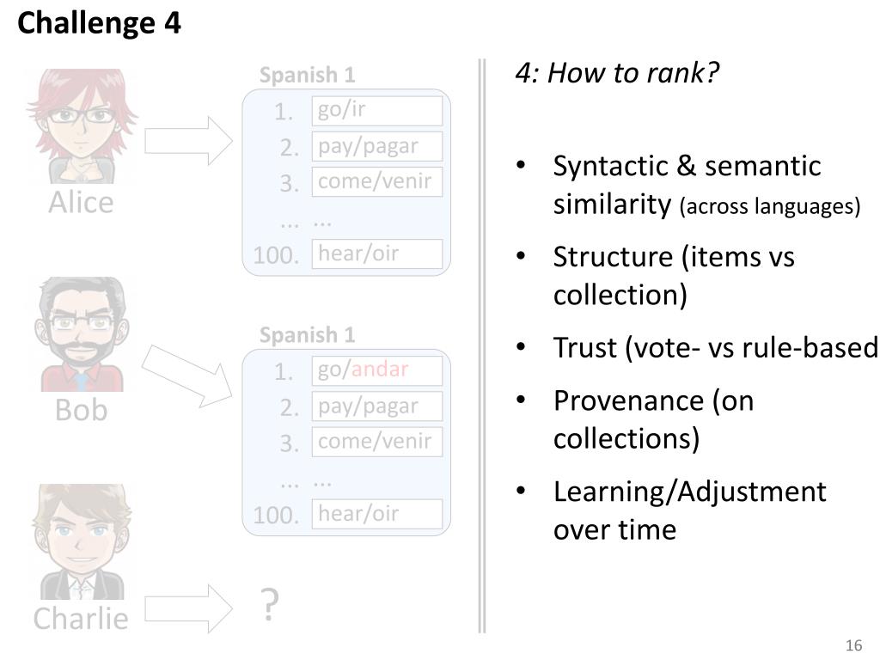Click the slide number 16
Viewport: 880px width, 660px height.
(853, 645)
